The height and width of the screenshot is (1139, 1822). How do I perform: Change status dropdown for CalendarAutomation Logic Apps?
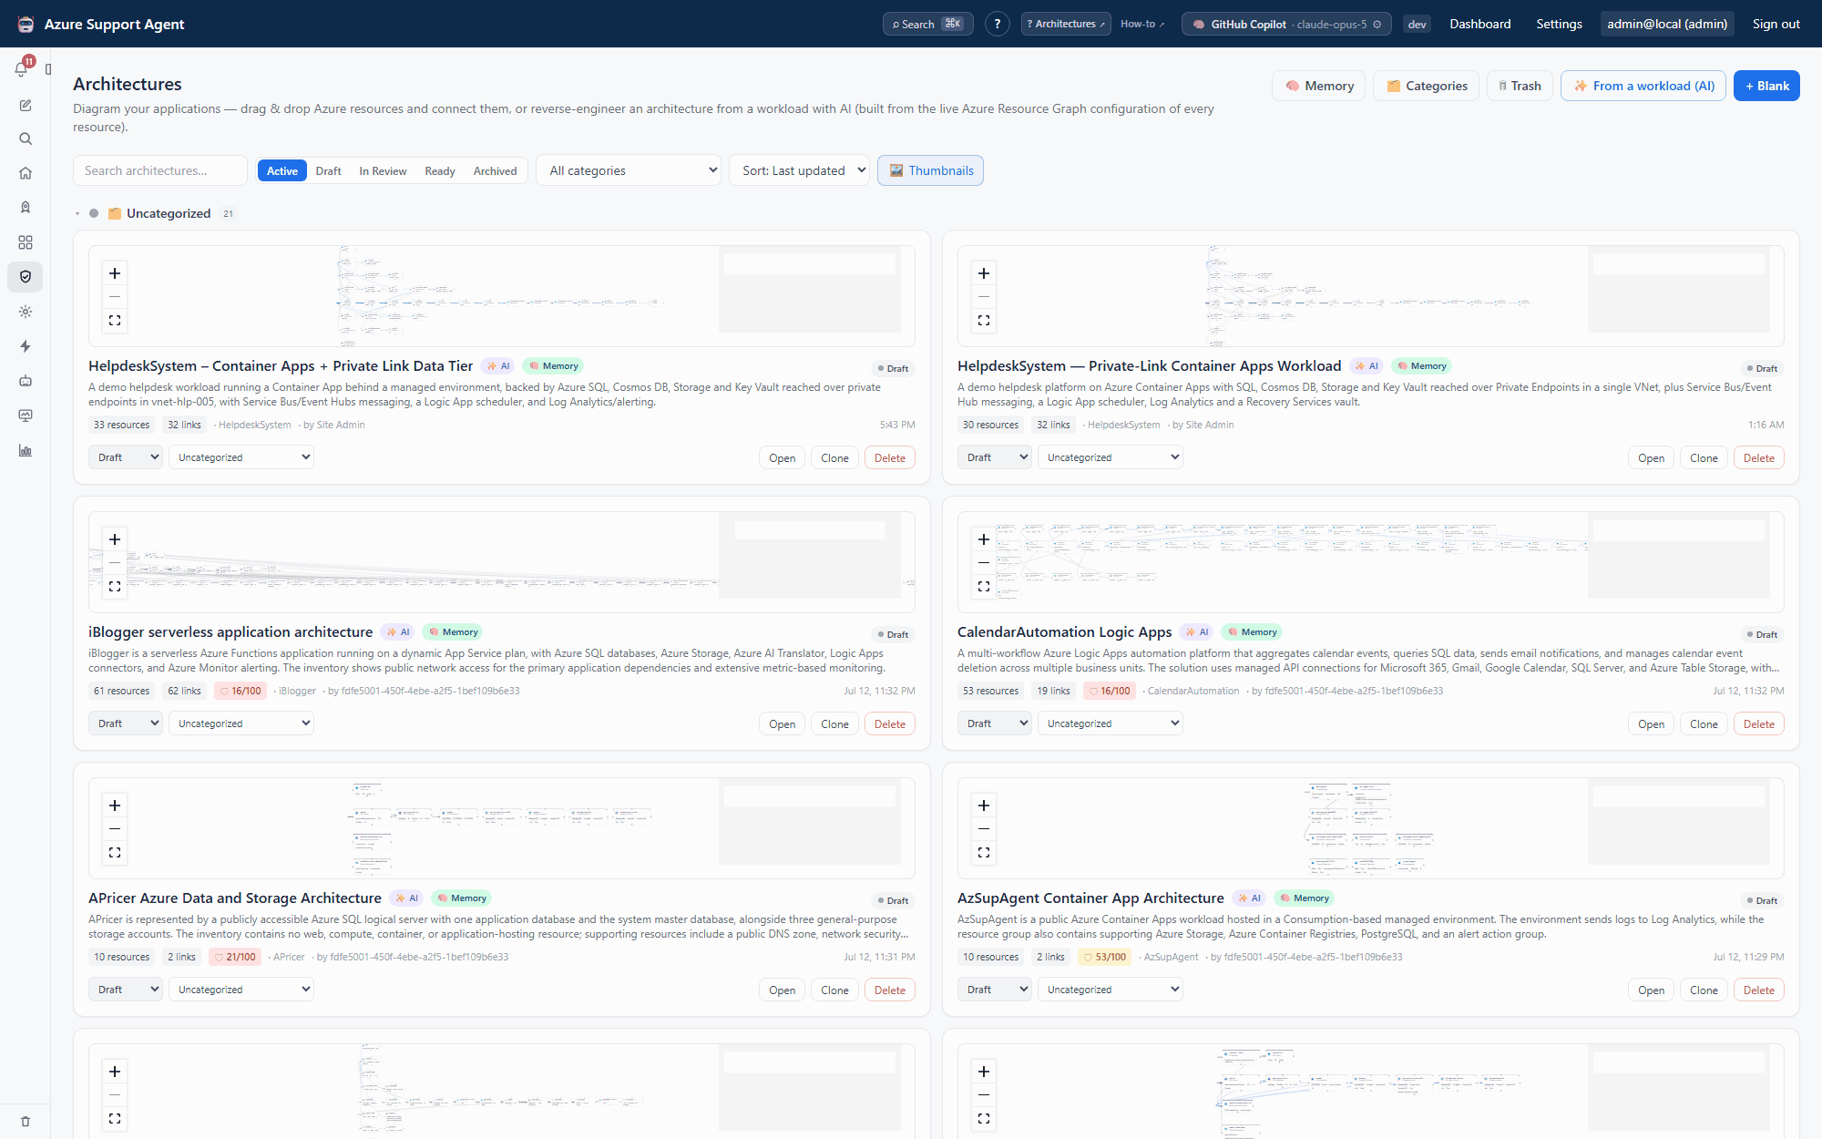coord(995,723)
